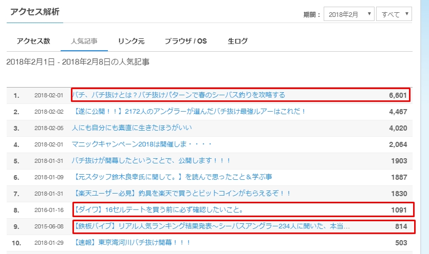Click the access count 4,467
Image resolution: width=429 pixels, height=254 pixels.
coord(398,112)
